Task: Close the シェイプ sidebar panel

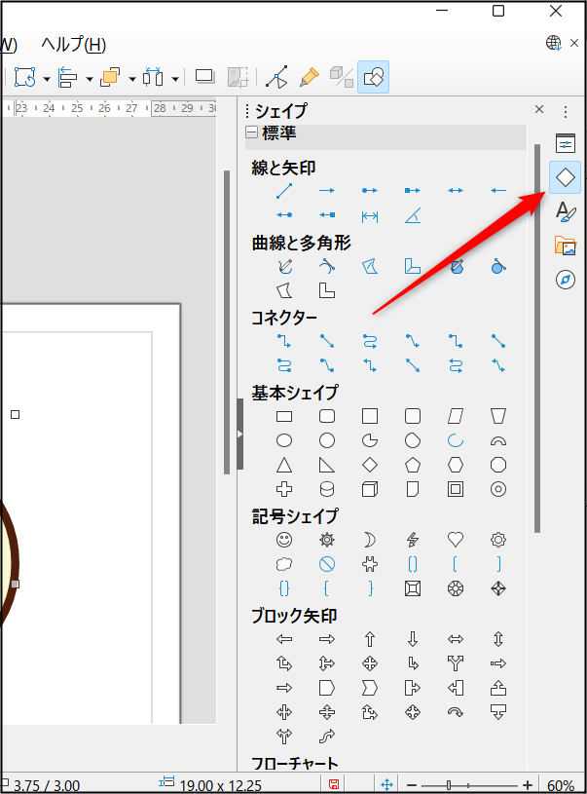Action: click(x=539, y=109)
